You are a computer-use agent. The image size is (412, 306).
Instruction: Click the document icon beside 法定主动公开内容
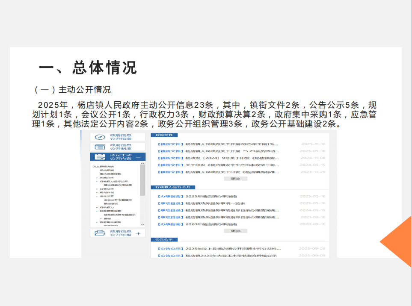point(99,157)
